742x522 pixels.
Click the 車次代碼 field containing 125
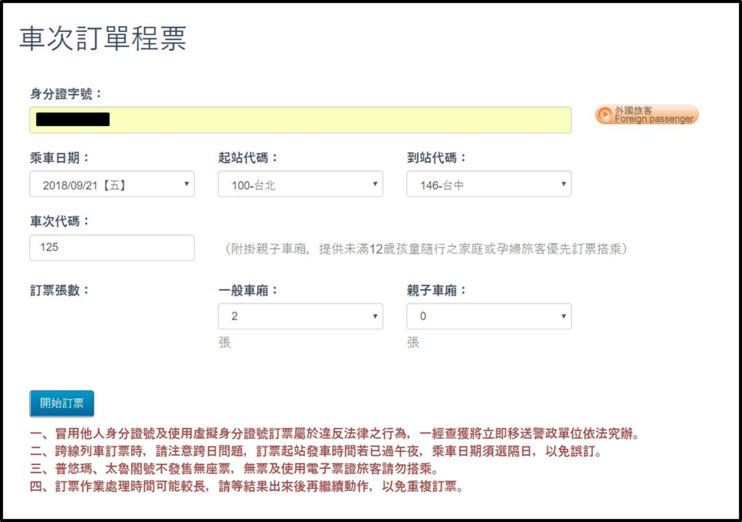(112, 248)
